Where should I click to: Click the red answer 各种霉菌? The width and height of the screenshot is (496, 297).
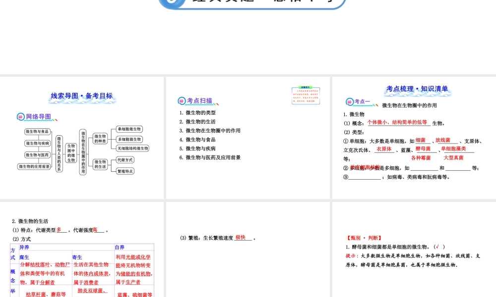[421, 158]
